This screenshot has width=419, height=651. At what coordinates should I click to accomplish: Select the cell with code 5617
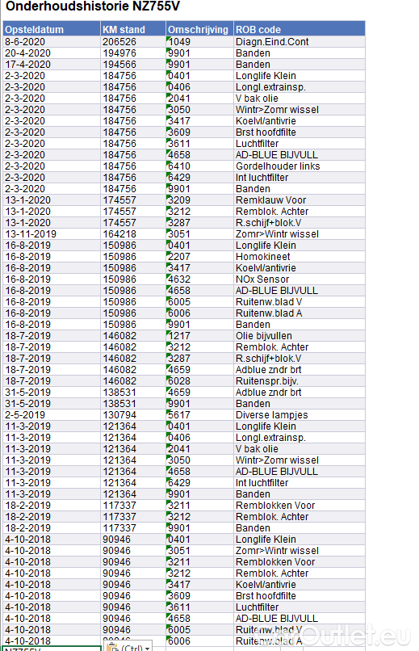point(199,415)
